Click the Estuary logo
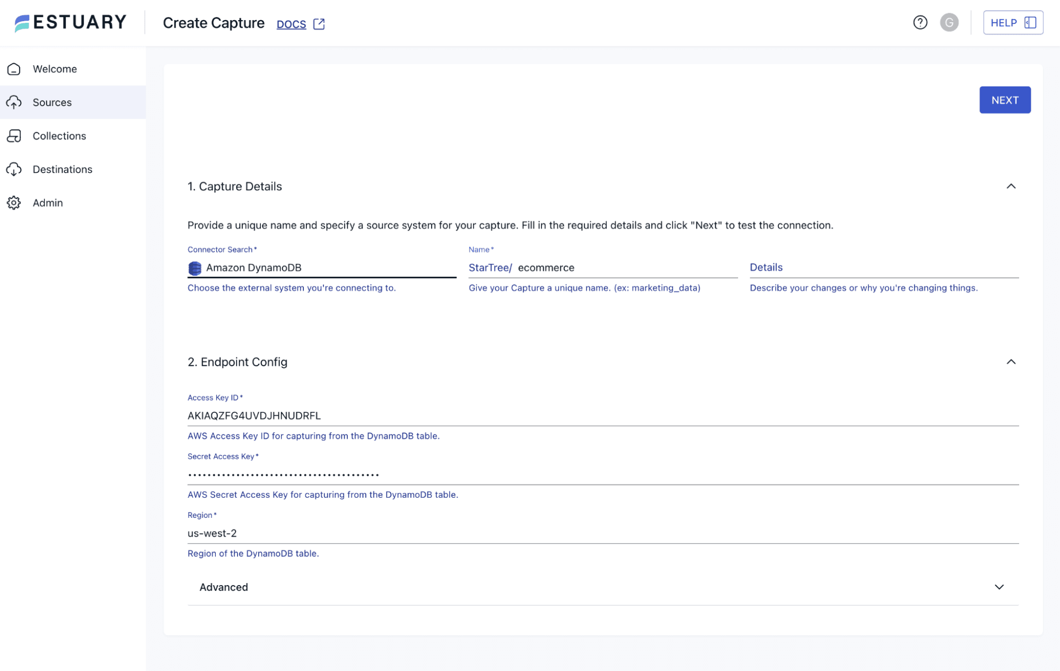This screenshot has height=671, width=1060. 69,22
